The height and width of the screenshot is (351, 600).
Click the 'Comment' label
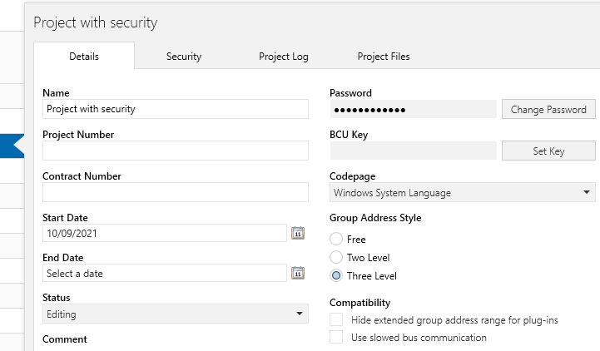(x=65, y=339)
